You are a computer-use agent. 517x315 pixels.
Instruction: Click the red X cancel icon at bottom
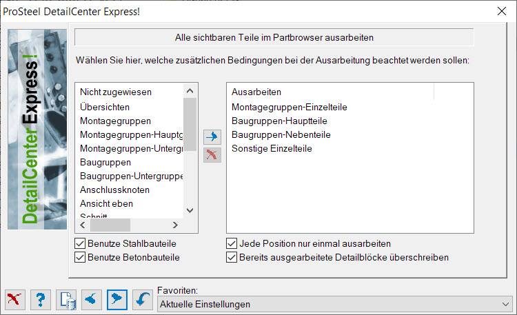(15, 300)
